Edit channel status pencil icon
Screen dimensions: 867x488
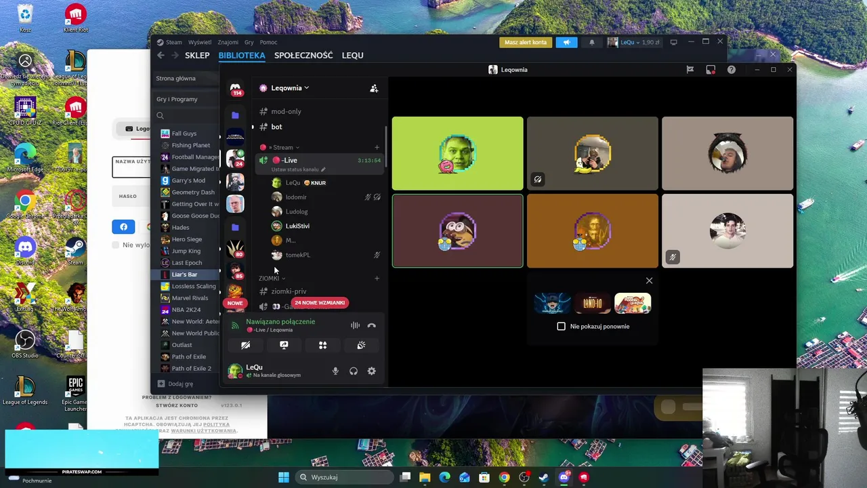coord(323,169)
